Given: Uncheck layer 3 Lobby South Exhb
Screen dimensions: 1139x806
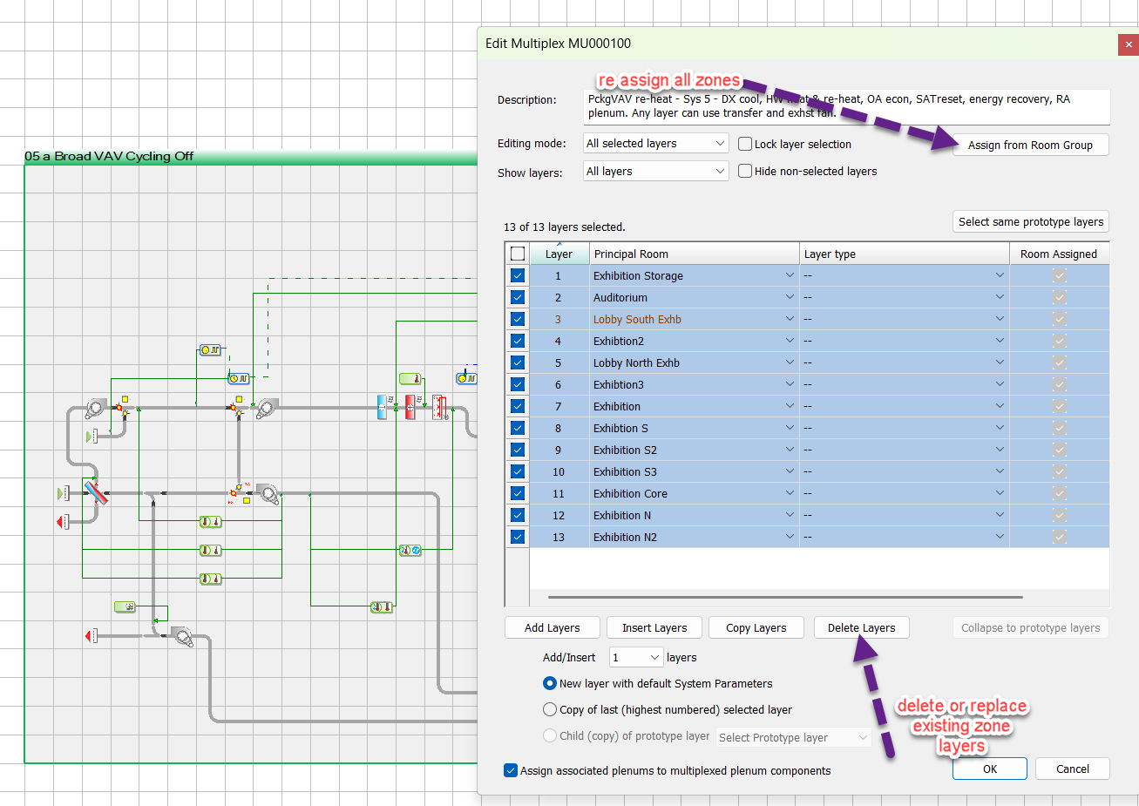Looking at the screenshot, I should (518, 319).
